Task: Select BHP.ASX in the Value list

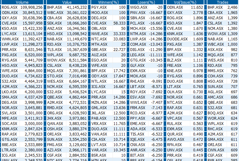Action: 55,7
